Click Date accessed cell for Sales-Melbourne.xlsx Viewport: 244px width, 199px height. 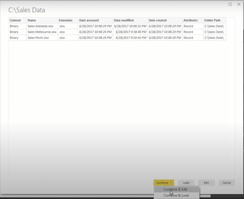95,32
